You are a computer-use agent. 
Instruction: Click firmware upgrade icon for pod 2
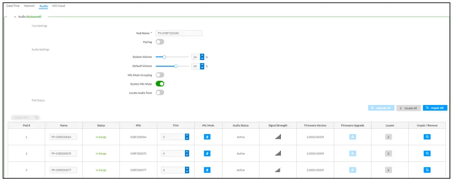353,154
